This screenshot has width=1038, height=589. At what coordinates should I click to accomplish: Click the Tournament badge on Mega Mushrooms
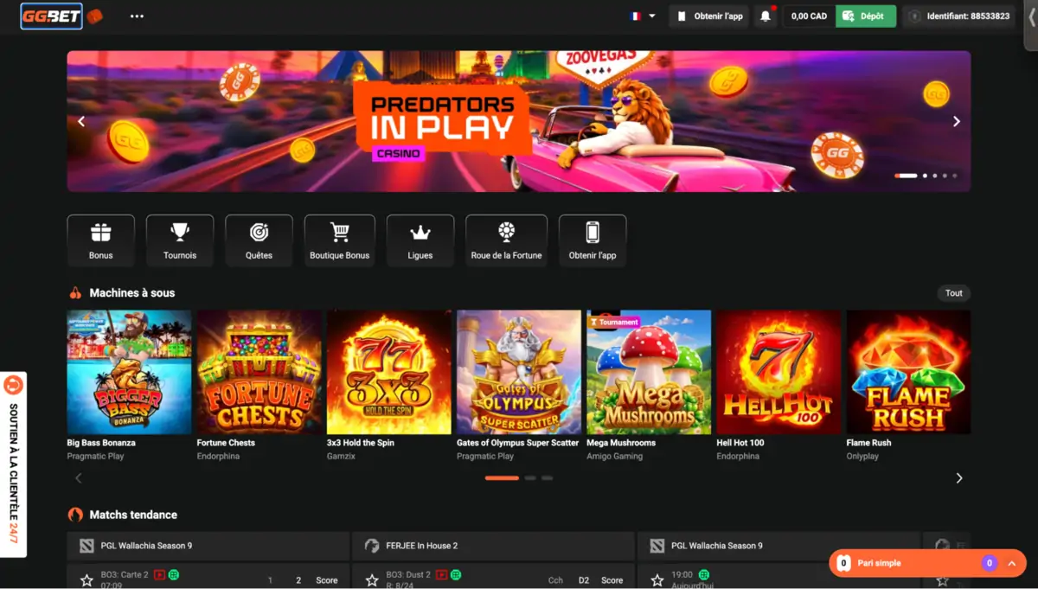point(613,322)
